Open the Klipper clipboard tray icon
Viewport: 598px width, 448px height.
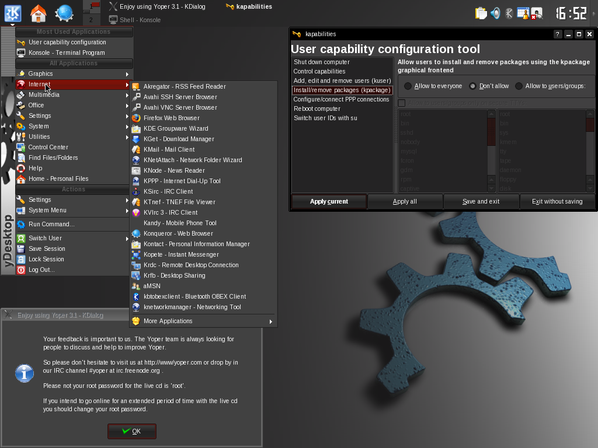point(481,13)
